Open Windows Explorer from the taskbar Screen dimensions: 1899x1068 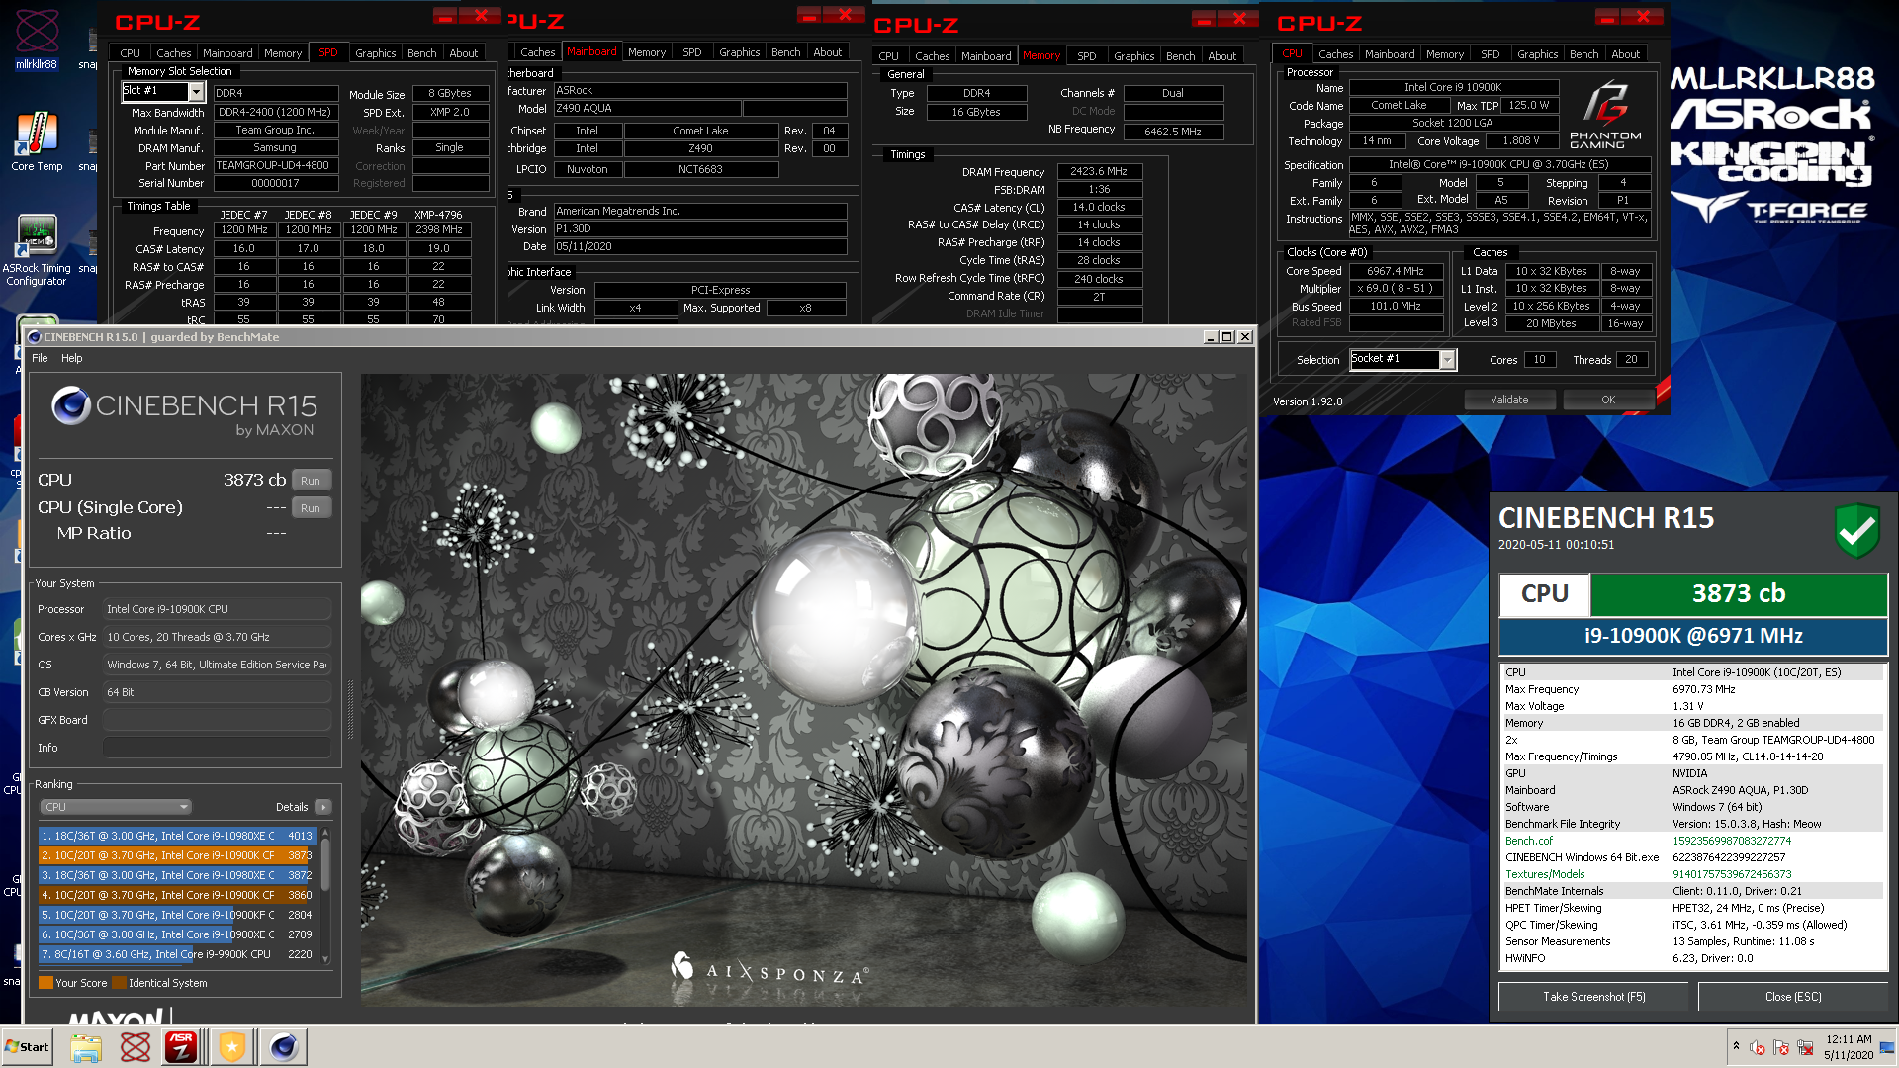tap(86, 1047)
